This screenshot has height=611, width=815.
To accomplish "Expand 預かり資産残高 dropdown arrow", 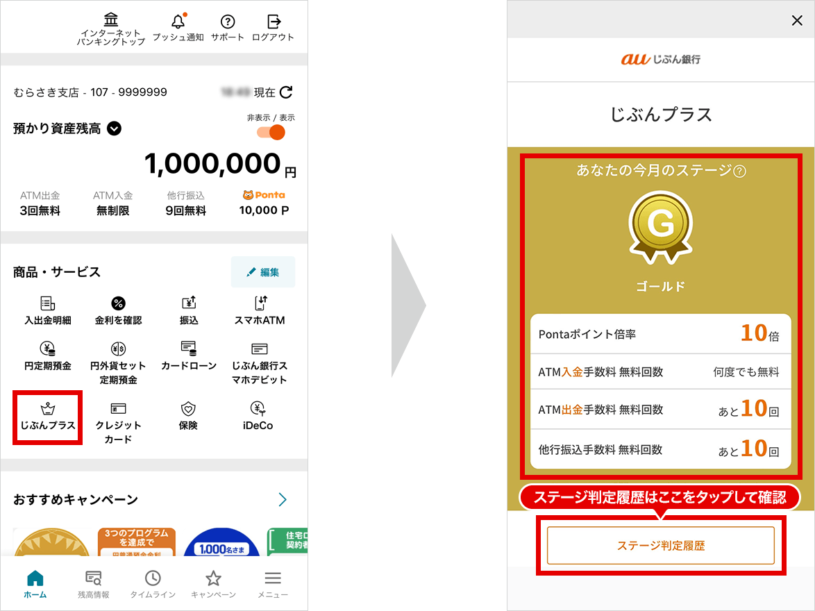I will tap(115, 128).
